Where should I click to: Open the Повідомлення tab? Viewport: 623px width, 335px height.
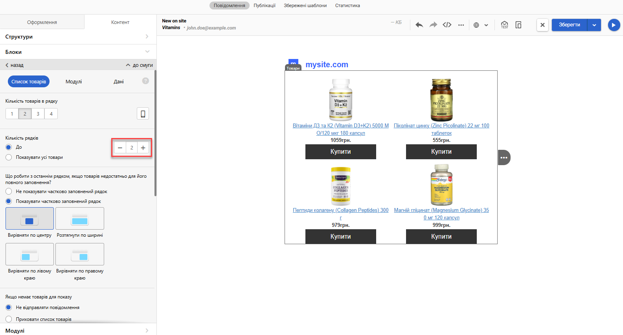click(x=230, y=6)
